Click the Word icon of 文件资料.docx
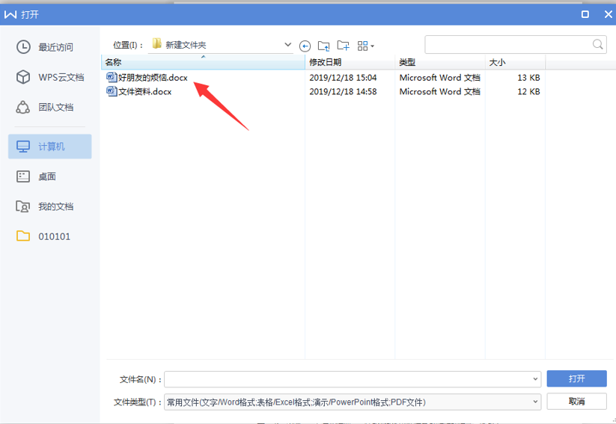Screen dimensions: 616x424 pyautogui.click(x=112, y=91)
